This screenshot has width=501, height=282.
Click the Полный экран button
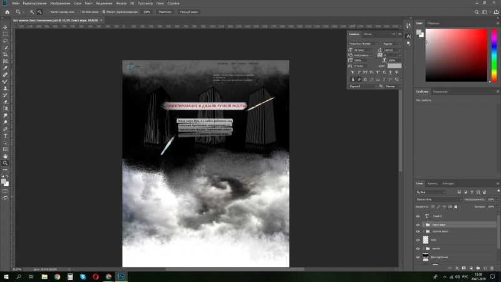coord(189,12)
